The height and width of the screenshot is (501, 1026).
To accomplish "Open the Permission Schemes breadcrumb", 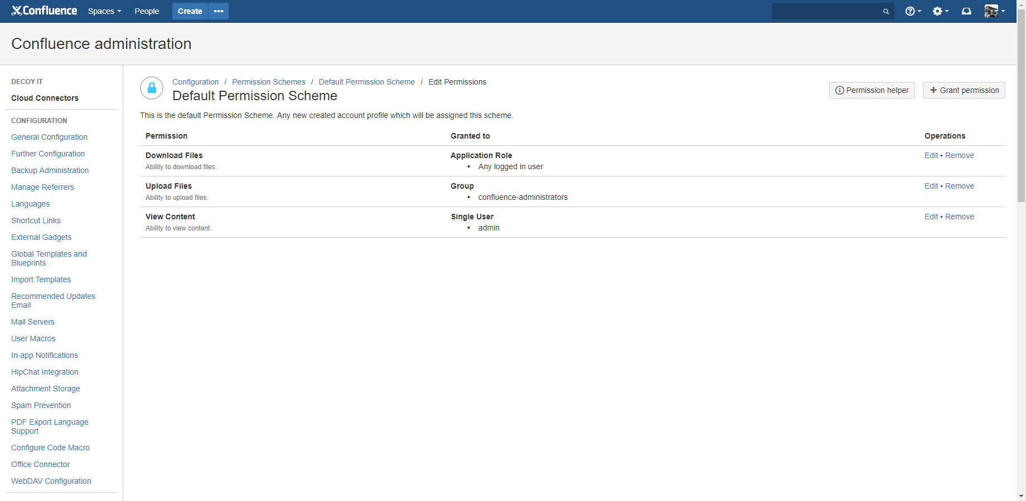I will 269,82.
